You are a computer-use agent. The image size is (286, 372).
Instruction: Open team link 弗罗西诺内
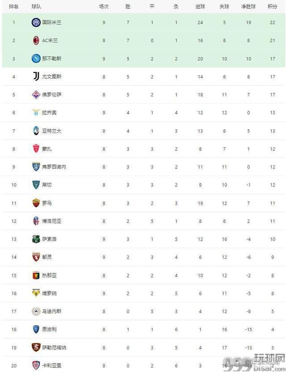[54, 167]
